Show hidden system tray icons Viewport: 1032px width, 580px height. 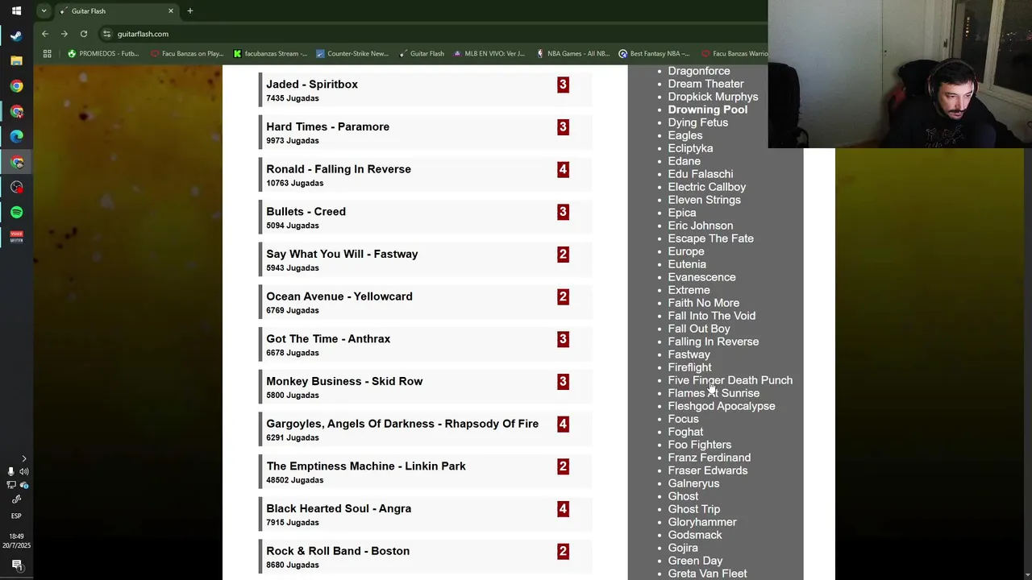tap(23, 458)
